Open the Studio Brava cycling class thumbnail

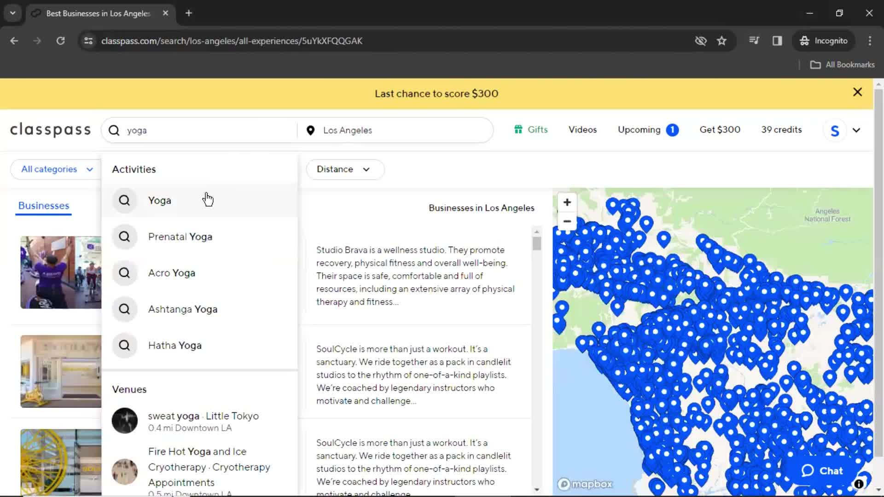tap(61, 272)
